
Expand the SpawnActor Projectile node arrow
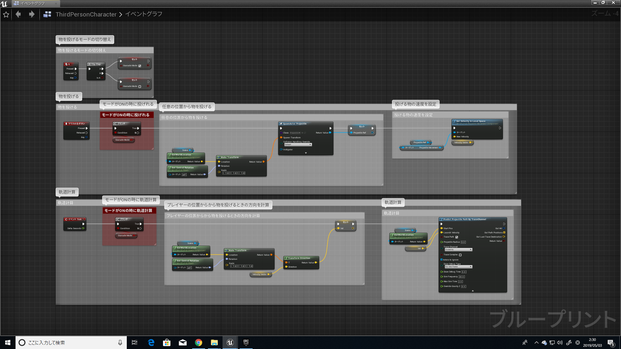(305, 153)
